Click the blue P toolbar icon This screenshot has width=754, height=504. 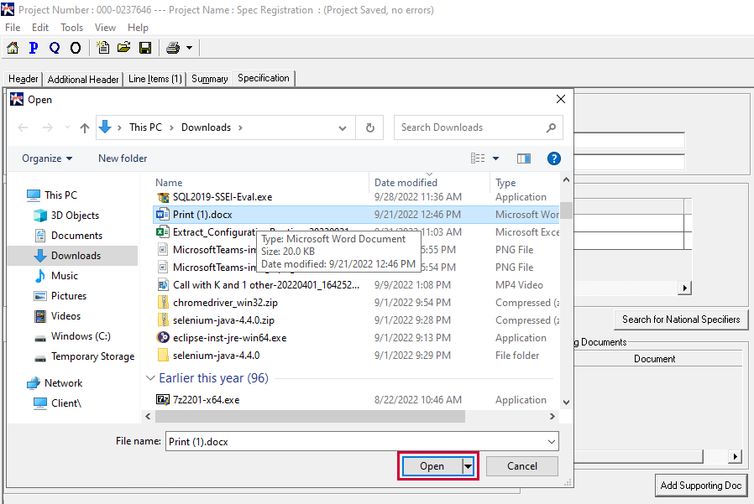coord(34,48)
